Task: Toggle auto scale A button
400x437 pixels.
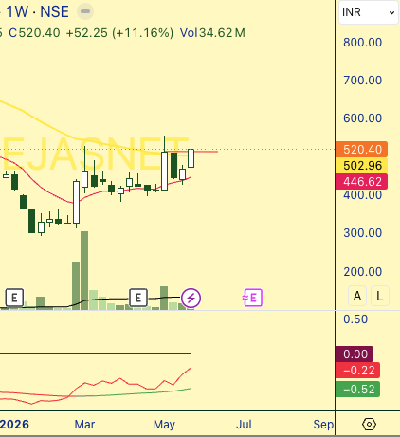Action: (x=357, y=296)
